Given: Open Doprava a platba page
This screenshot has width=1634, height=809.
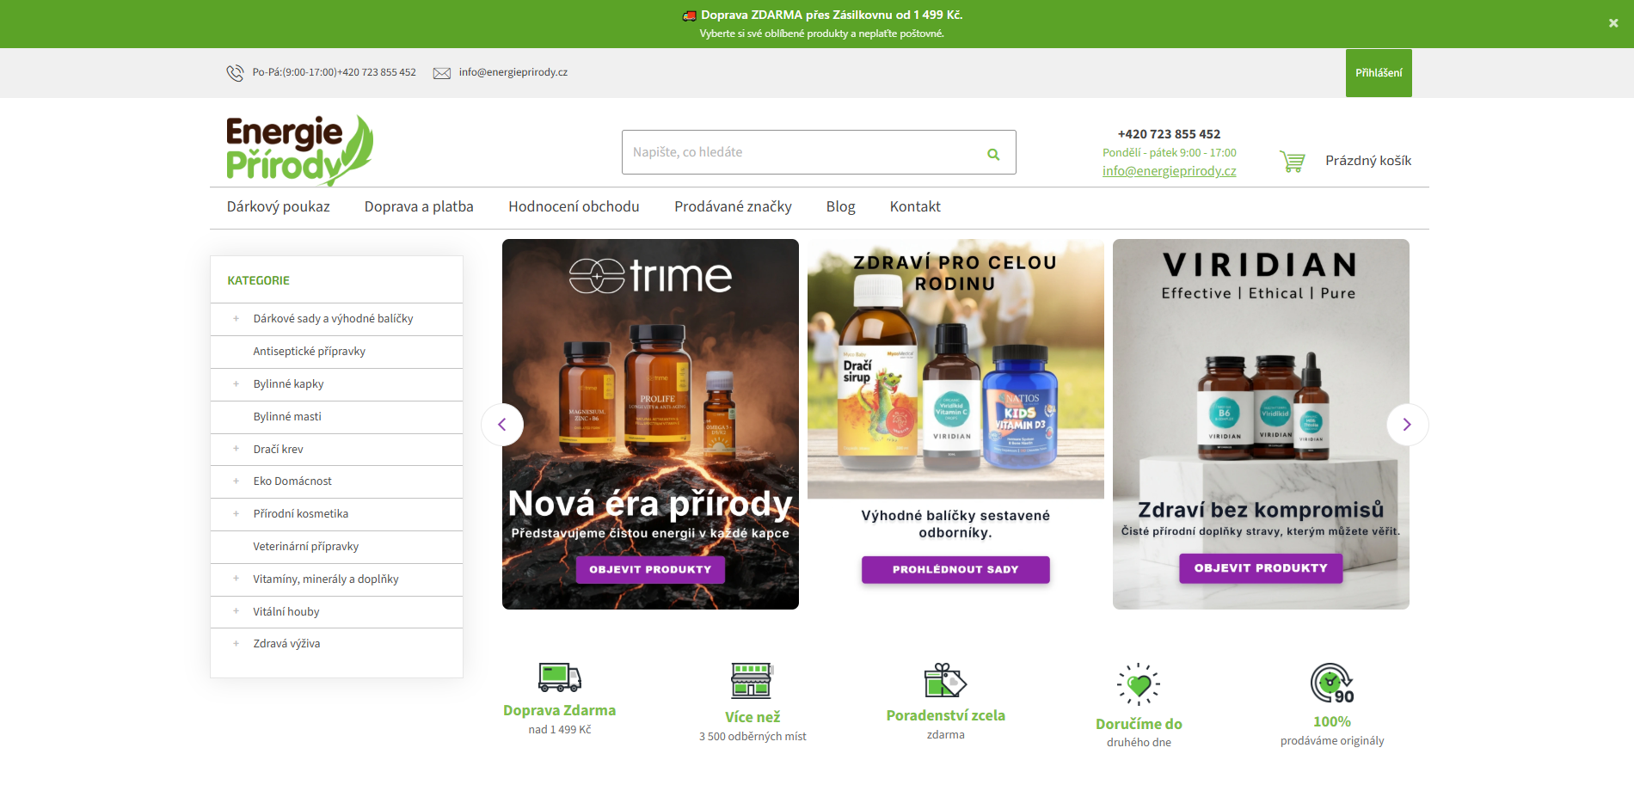Looking at the screenshot, I should [419, 207].
